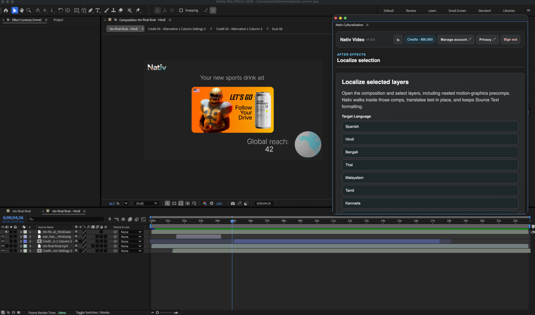535x315 pixels.
Task: Select the Puppet Pin tool
Action: pos(138,10)
